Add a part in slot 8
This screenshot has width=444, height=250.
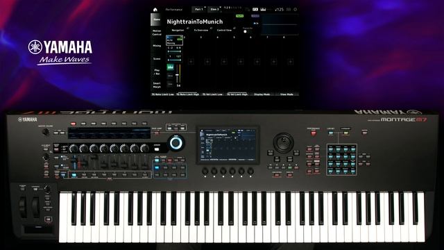290,62
